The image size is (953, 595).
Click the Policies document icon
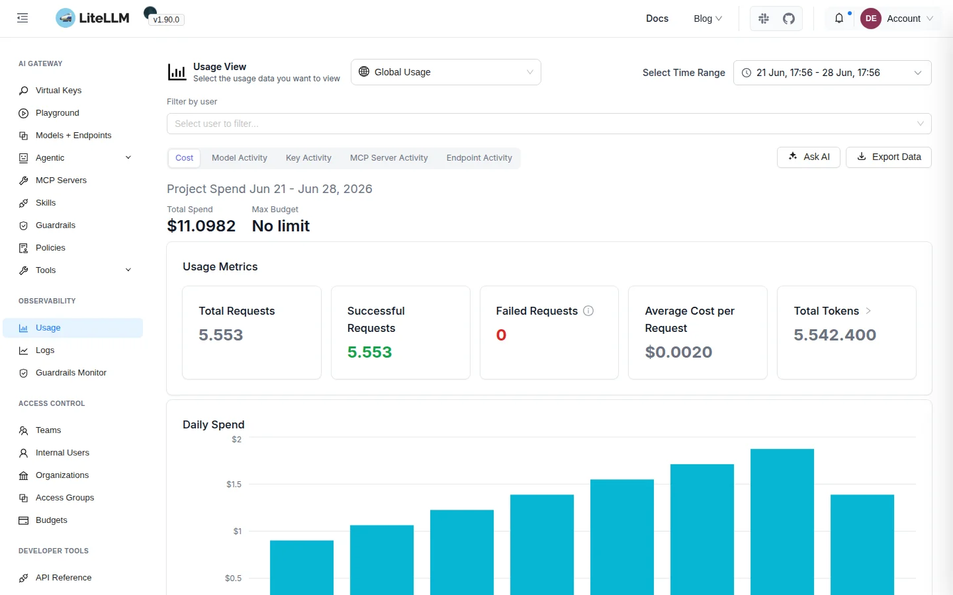click(x=24, y=248)
